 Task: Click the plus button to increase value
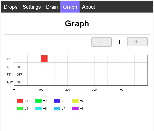[137, 42]
